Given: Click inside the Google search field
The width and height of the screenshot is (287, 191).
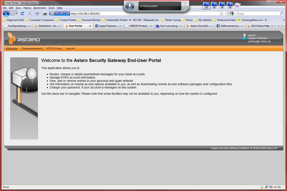Looking at the screenshot, I should coord(256,13).
